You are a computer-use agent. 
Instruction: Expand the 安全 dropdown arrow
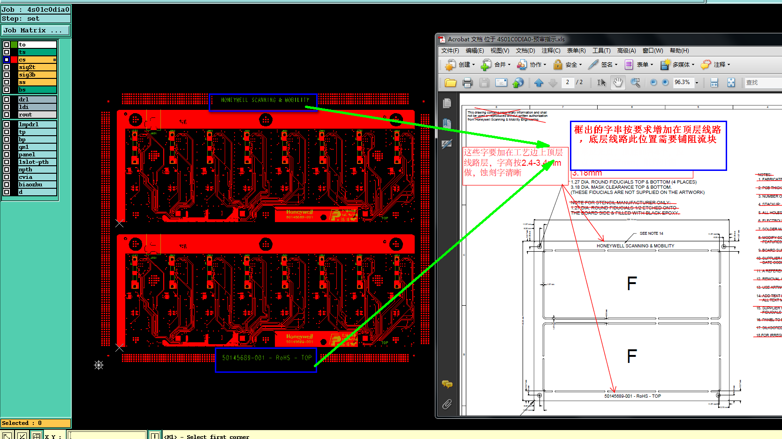pyautogui.click(x=580, y=65)
